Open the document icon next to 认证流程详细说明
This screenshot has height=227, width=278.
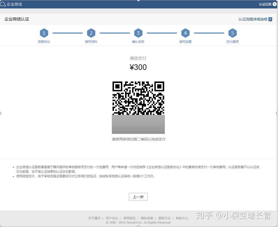pos(270,19)
